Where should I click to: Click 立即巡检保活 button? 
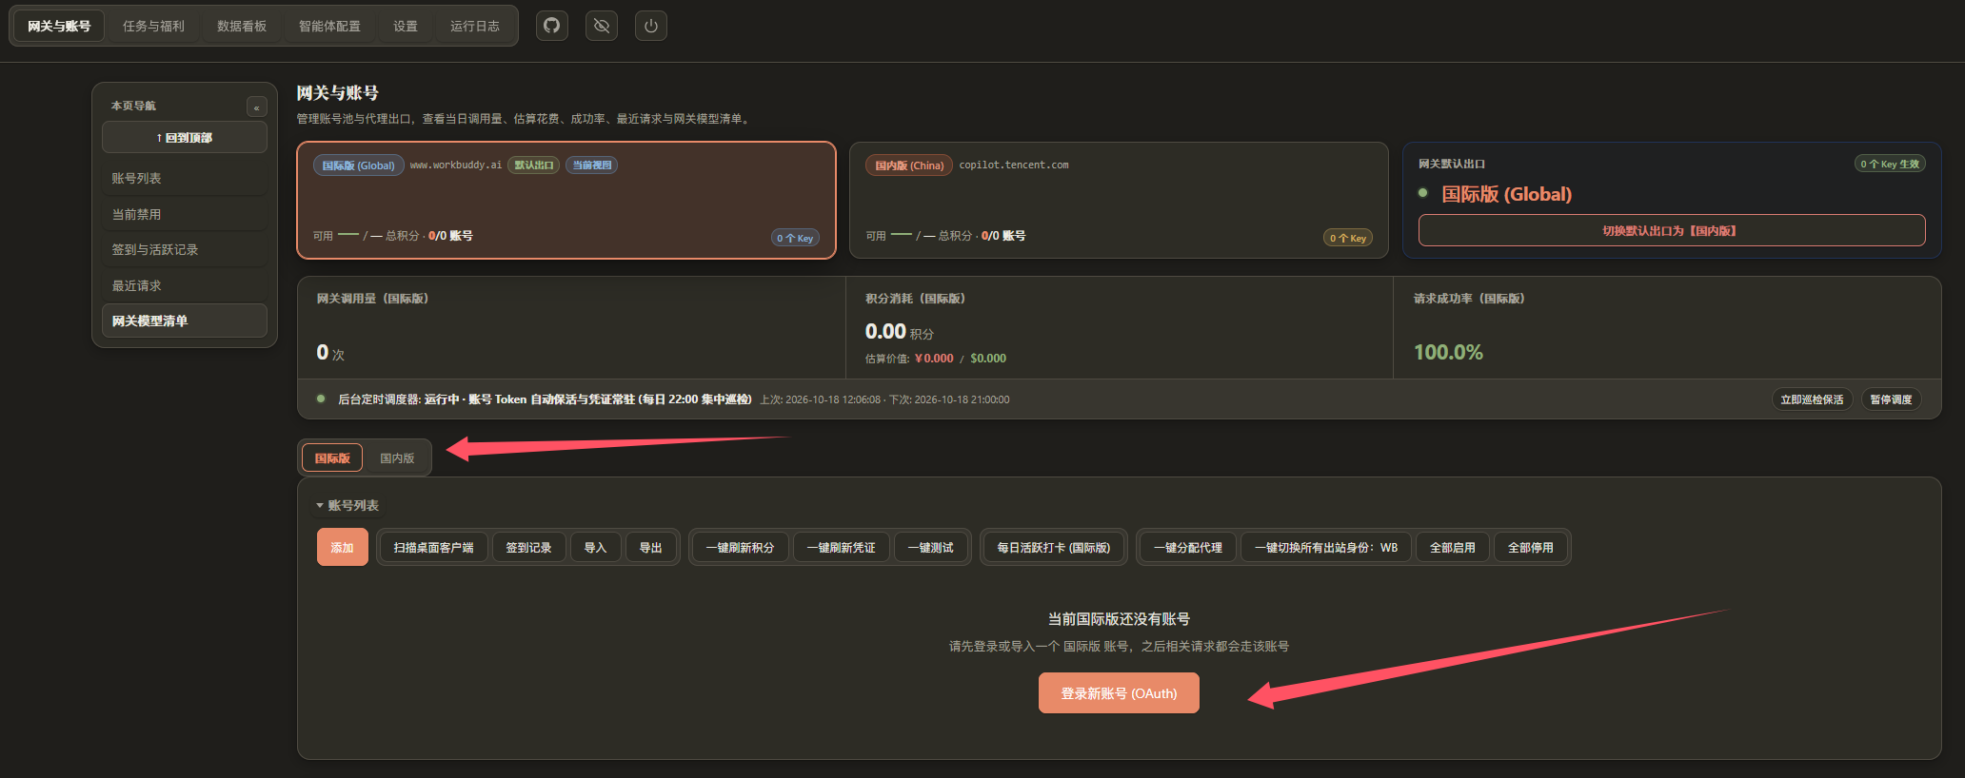[x=1812, y=399]
